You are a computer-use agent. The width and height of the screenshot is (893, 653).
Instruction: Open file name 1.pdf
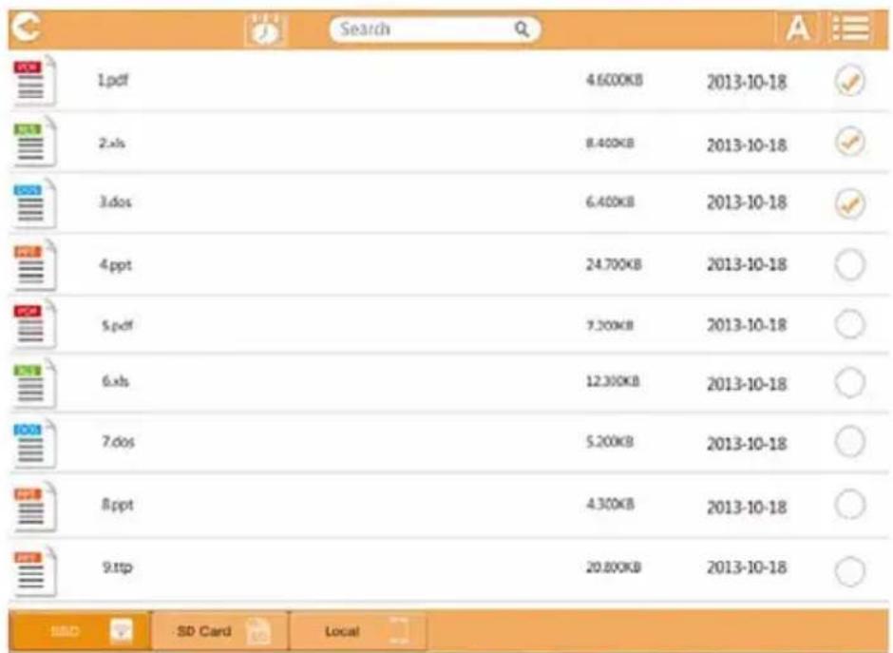click(113, 81)
